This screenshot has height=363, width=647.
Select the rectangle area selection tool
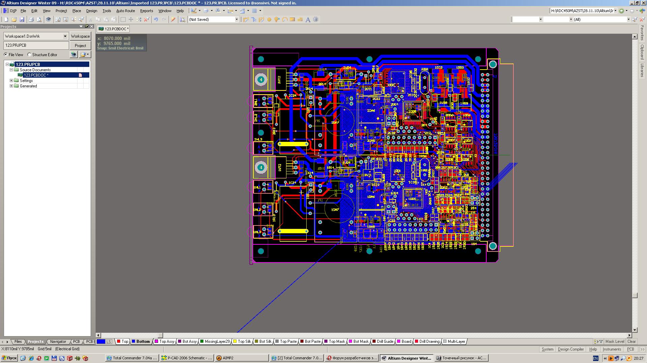click(x=123, y=19)
